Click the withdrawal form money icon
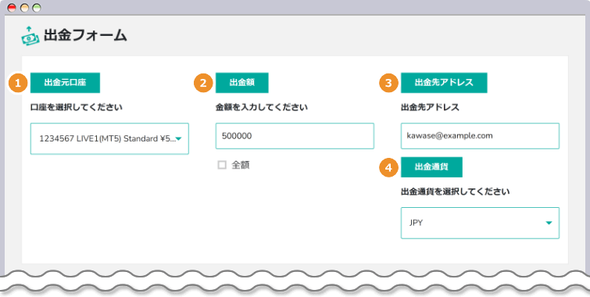 [x=30, y=36]
